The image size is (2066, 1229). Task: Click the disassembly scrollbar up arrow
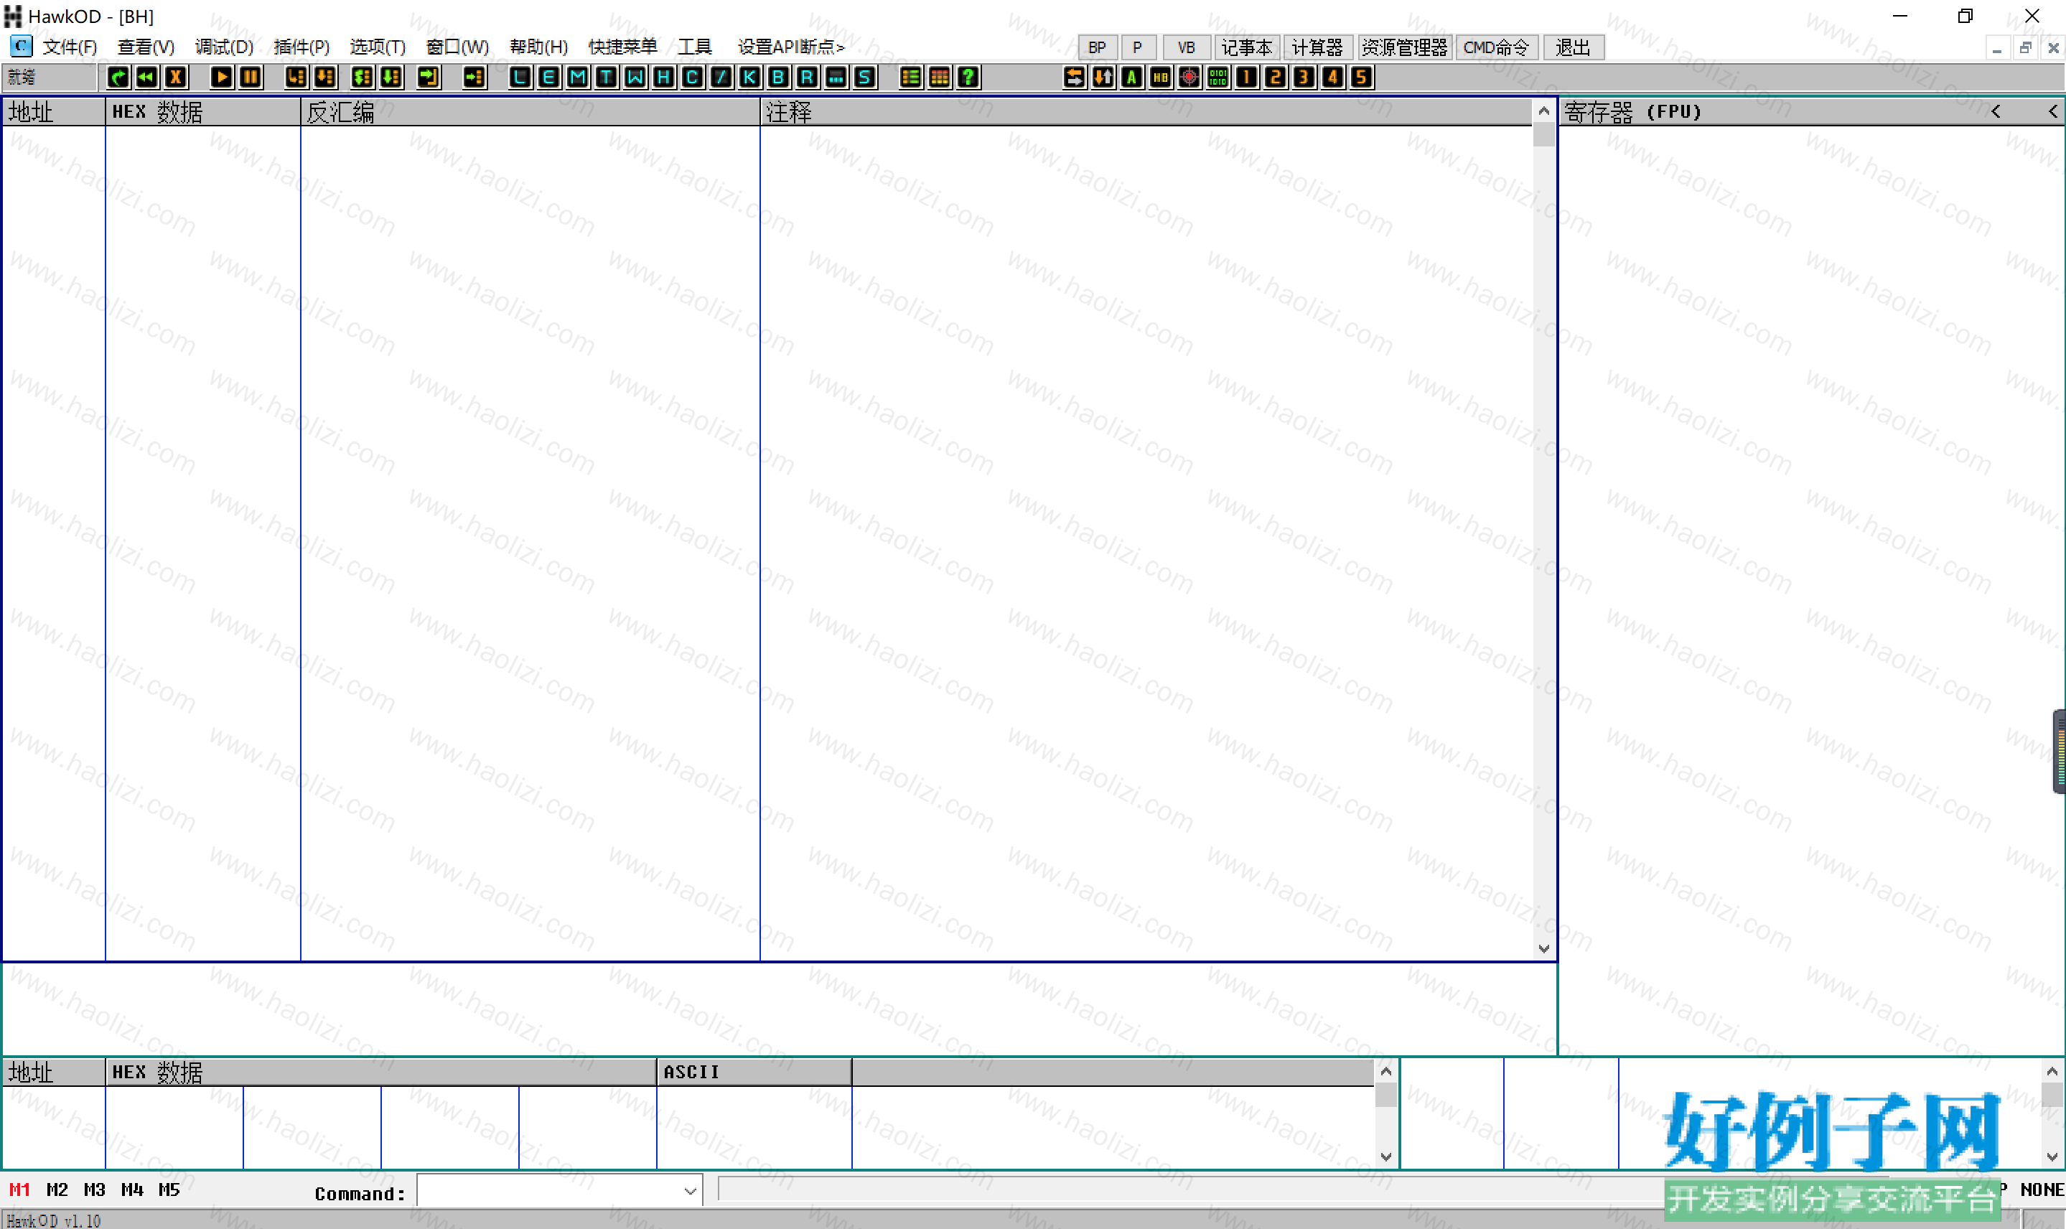[x=1543, y=111]
